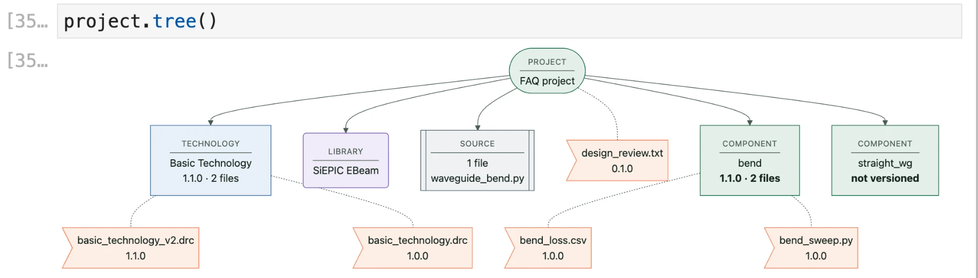Click the word 'project' in the code
This screenshot has height=278, width=978.
coord(102,21)
